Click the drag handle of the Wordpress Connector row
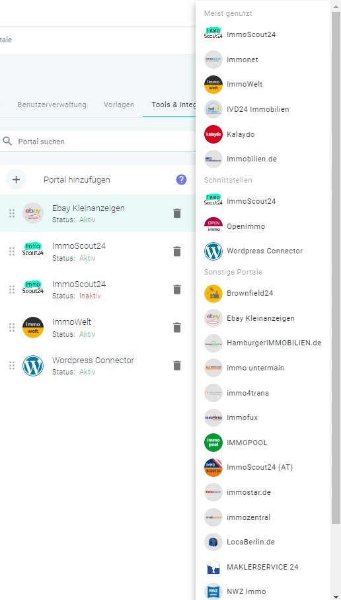 pos(12,365)
